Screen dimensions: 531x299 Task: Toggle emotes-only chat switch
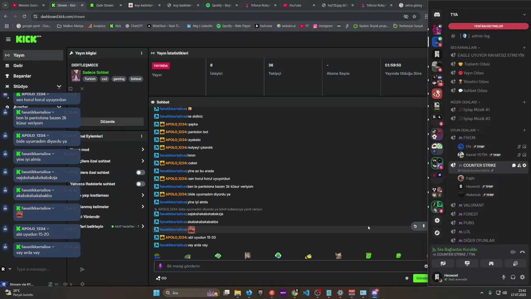click(141, 184)
